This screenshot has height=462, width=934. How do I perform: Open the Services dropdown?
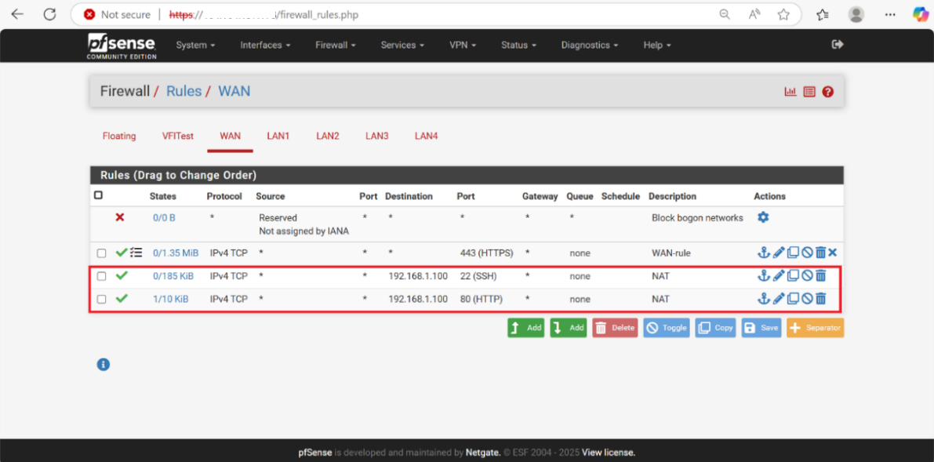pos(402,45)
